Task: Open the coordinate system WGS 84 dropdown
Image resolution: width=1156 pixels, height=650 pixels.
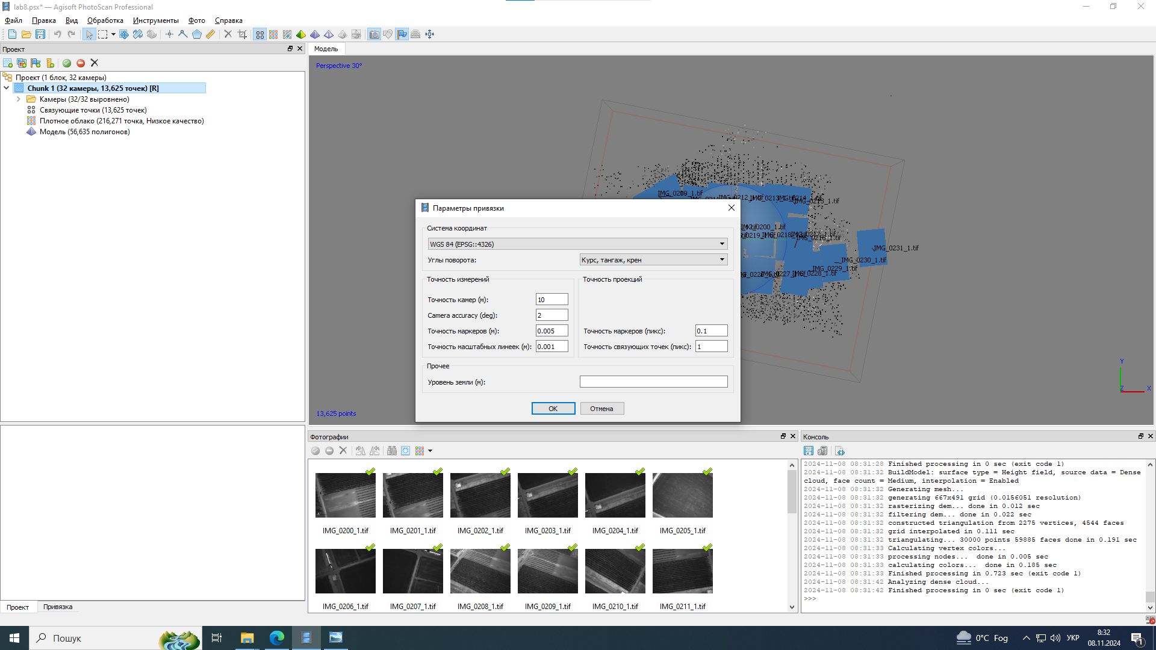Action: pyautogui.click(x=577, y=244)
